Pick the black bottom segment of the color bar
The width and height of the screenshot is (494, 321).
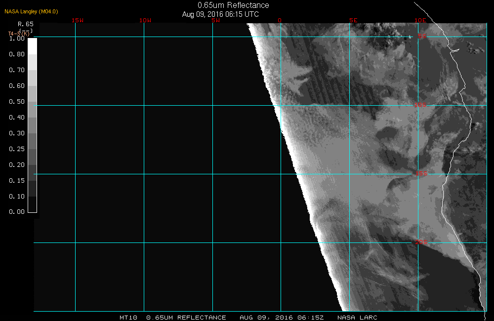(x=33, y=204)
